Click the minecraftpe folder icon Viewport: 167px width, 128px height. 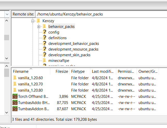(44, 61)
